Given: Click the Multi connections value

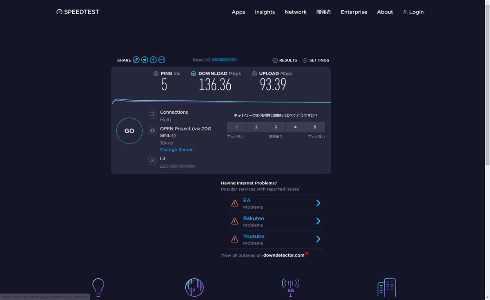Looking at the screenshot, I should [x=165, y=120].
